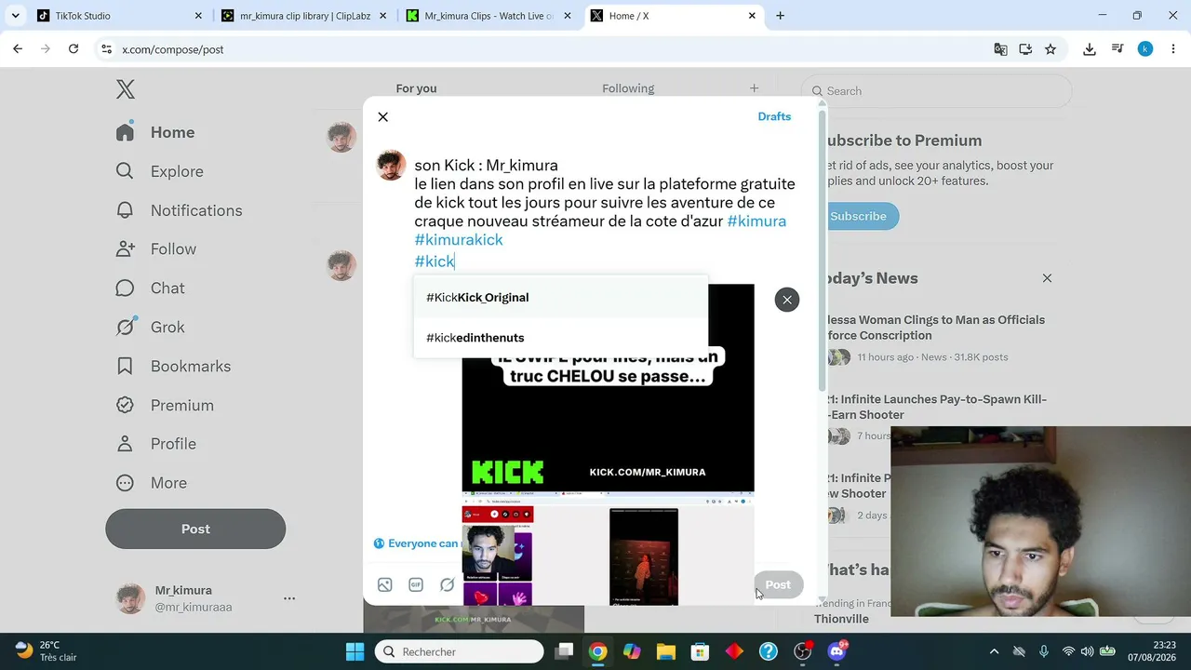Viewport: 1191px width, 670px height.
Task: Click the X search field
Action: point(937,91)
